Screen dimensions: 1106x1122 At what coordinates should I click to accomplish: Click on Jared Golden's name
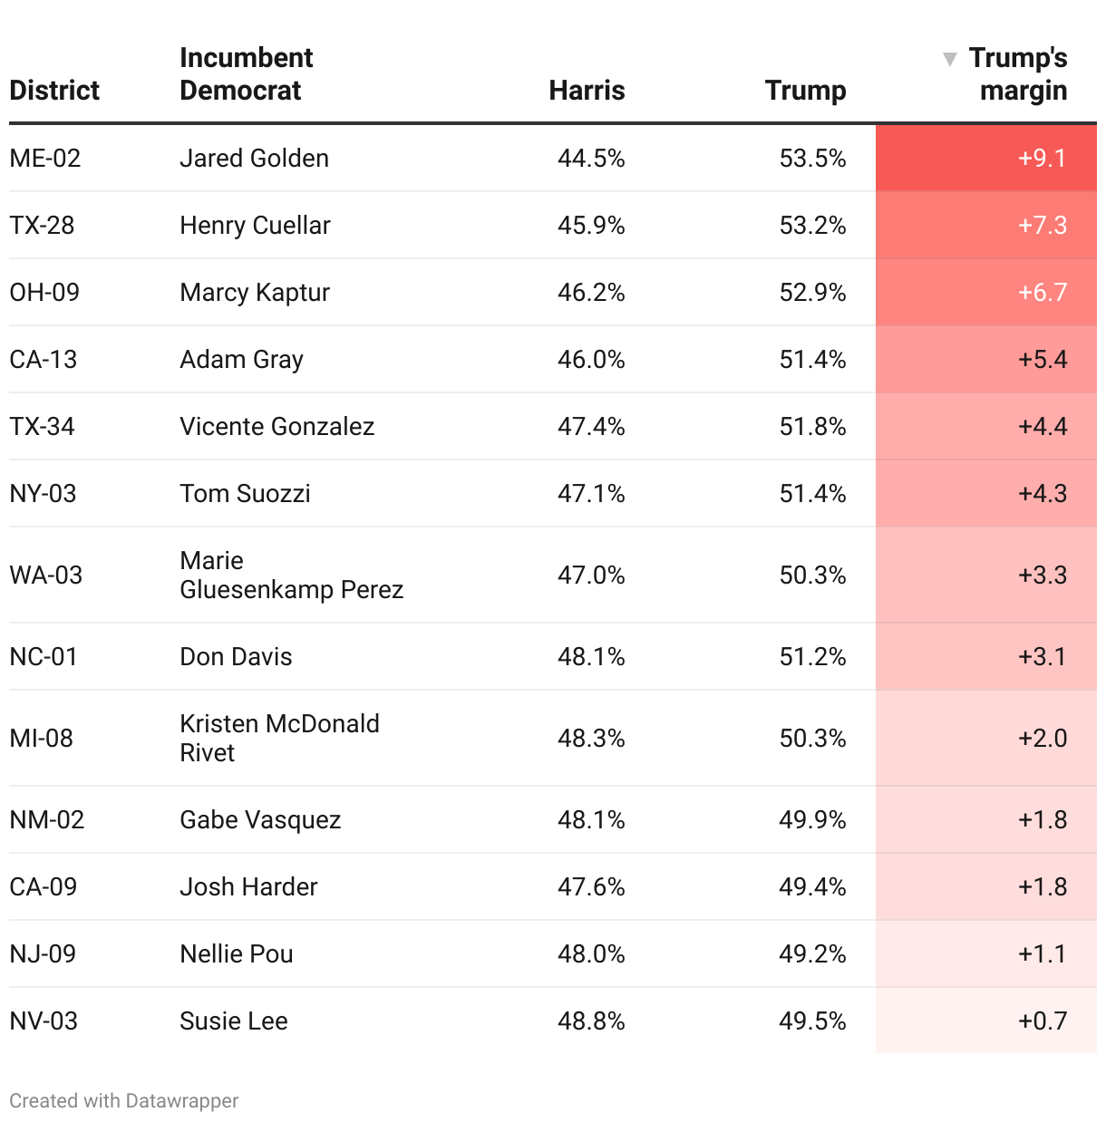pyautogui.click(x=254, y=159)
